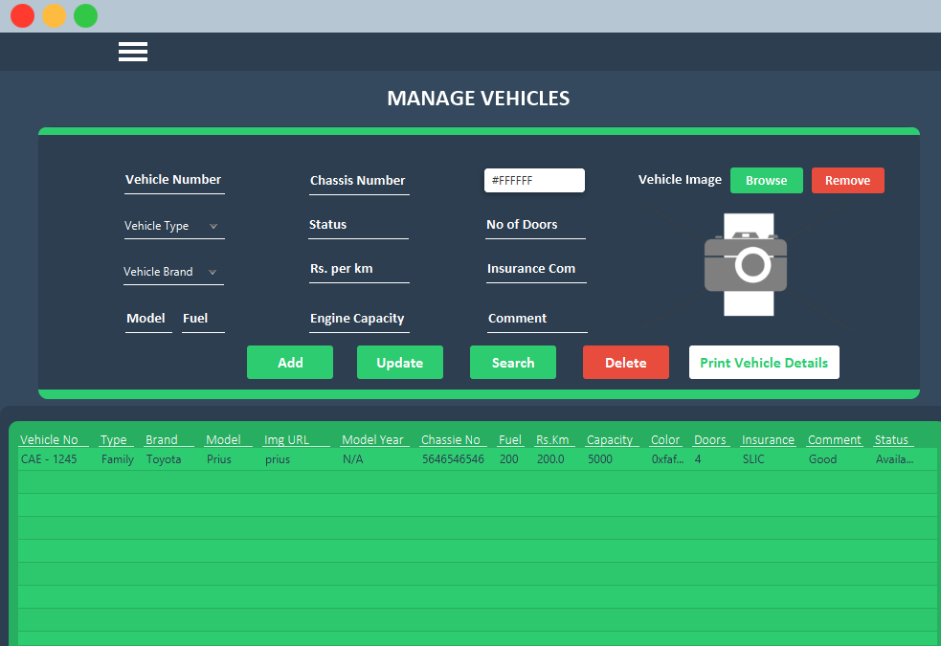The width and height of the screenshot is (941, 646).
Task: Click the Model column header in table
Action: 223,439
